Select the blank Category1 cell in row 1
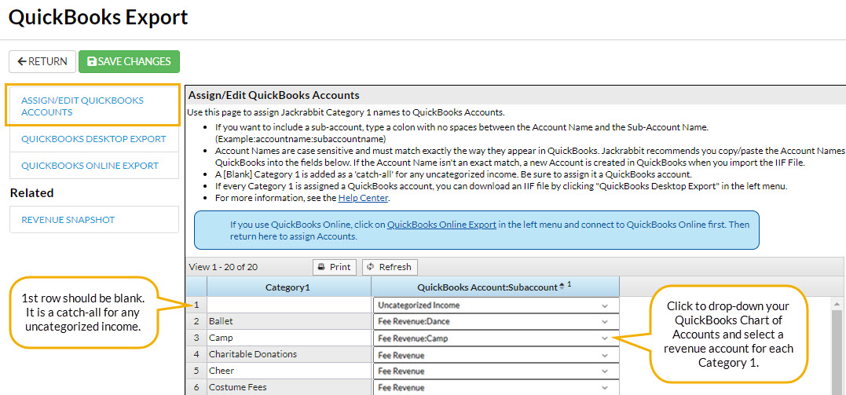Image resolution: width=846 pixels, height=395 pixels. tap(288, 305)
